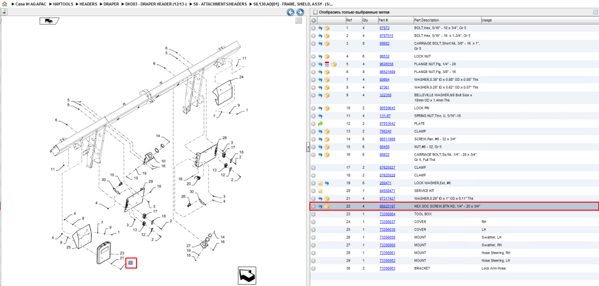Open the HAYTOOLS breadcrumb
599x286 pixels.
pos(62,4)
